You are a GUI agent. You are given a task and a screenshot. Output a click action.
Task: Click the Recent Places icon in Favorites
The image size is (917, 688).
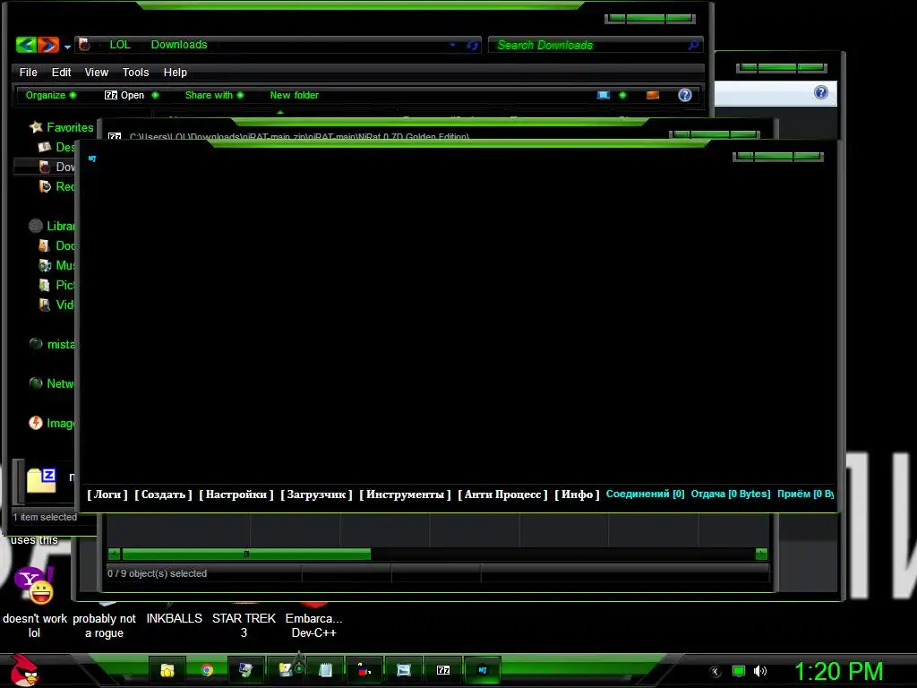click(45, 186)
